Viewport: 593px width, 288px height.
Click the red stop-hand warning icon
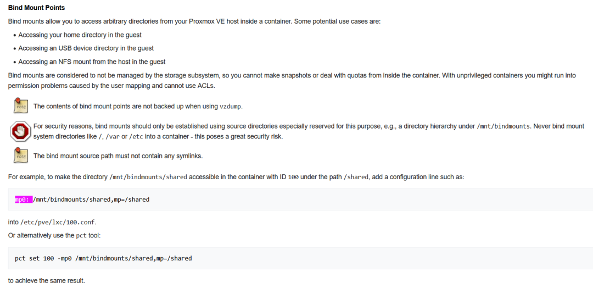coord(20,131)
